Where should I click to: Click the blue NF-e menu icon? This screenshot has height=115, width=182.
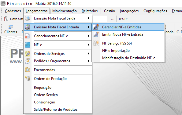28,45
